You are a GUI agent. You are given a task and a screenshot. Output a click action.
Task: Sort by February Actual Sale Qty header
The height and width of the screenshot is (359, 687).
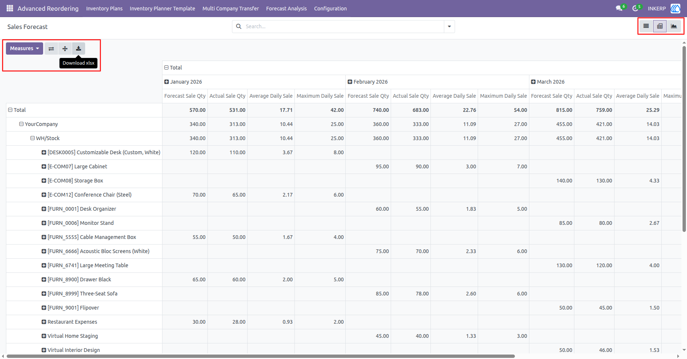point(411,96)
